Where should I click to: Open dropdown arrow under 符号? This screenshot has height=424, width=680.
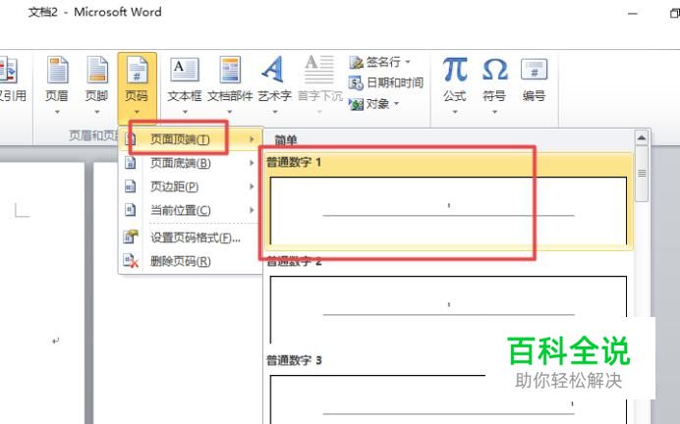point(494,112)
